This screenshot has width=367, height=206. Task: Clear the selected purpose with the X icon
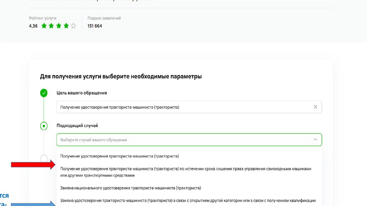click(x=315, y=107)
